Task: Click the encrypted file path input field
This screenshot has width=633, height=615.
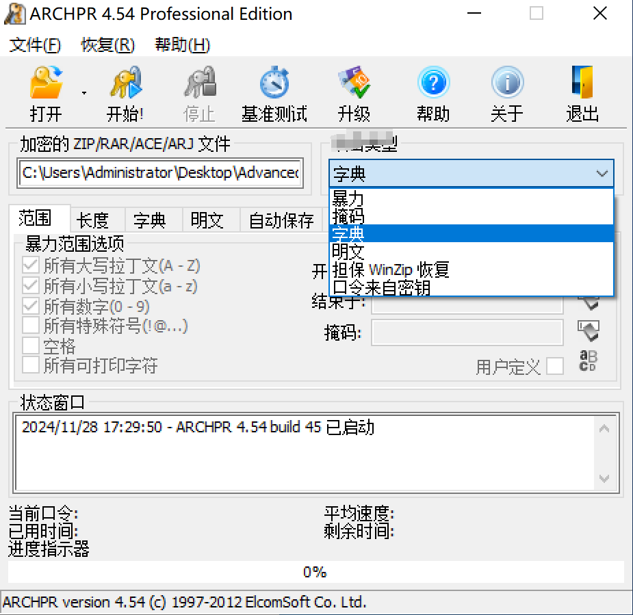Action: 160,172
